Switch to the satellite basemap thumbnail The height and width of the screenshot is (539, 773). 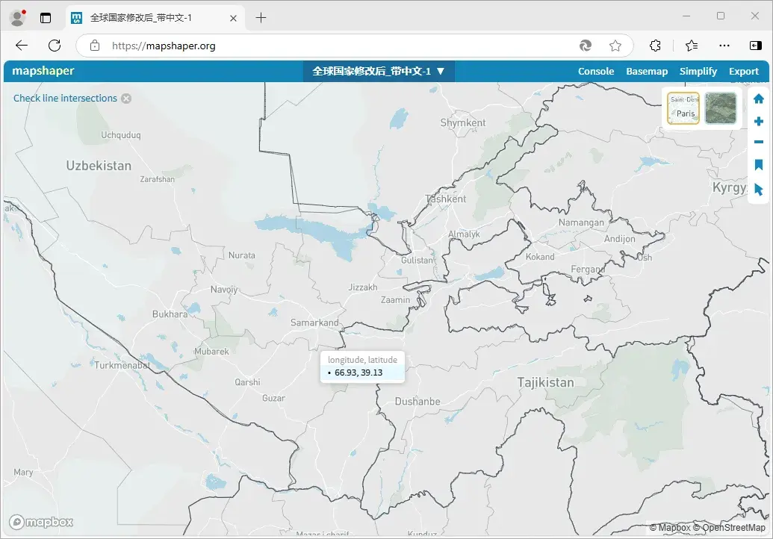(719, 108)
